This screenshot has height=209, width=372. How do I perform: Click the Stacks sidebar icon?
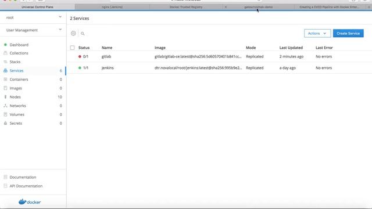pyautogui.click(x=5, y=62)
